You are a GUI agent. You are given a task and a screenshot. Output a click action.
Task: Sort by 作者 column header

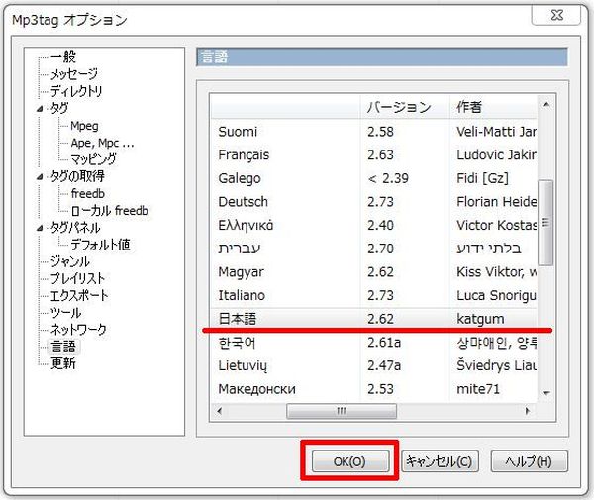[493, 107]
